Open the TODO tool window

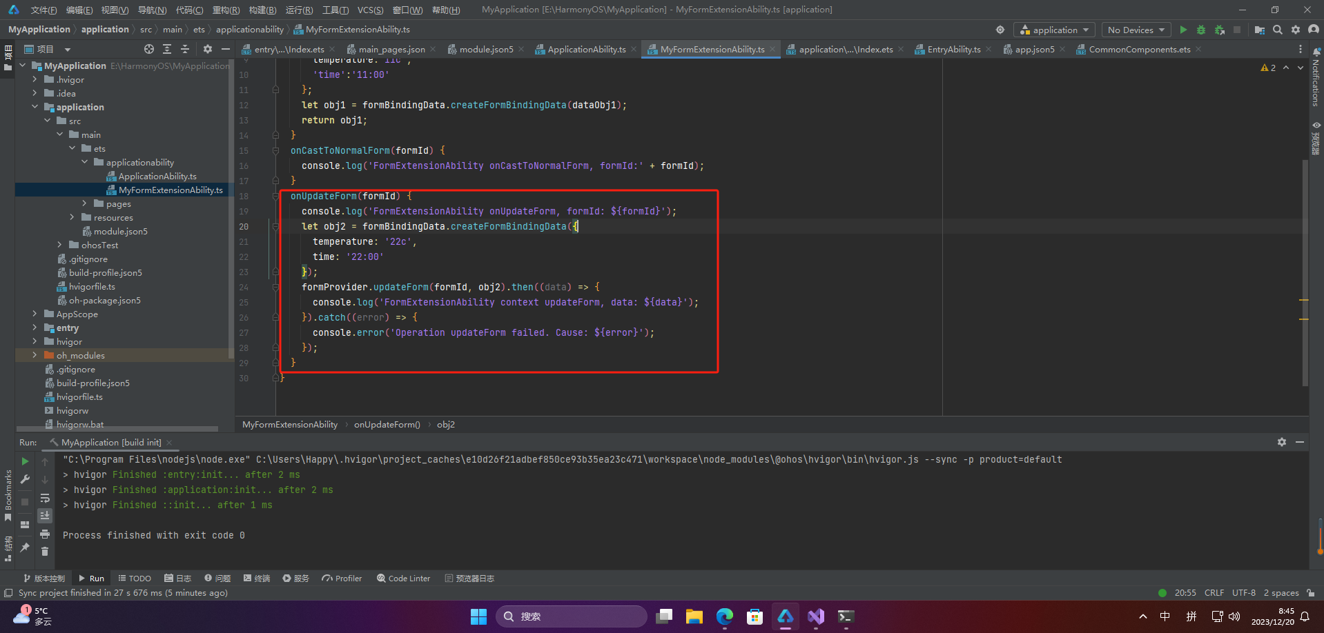[x=135, y=579]
